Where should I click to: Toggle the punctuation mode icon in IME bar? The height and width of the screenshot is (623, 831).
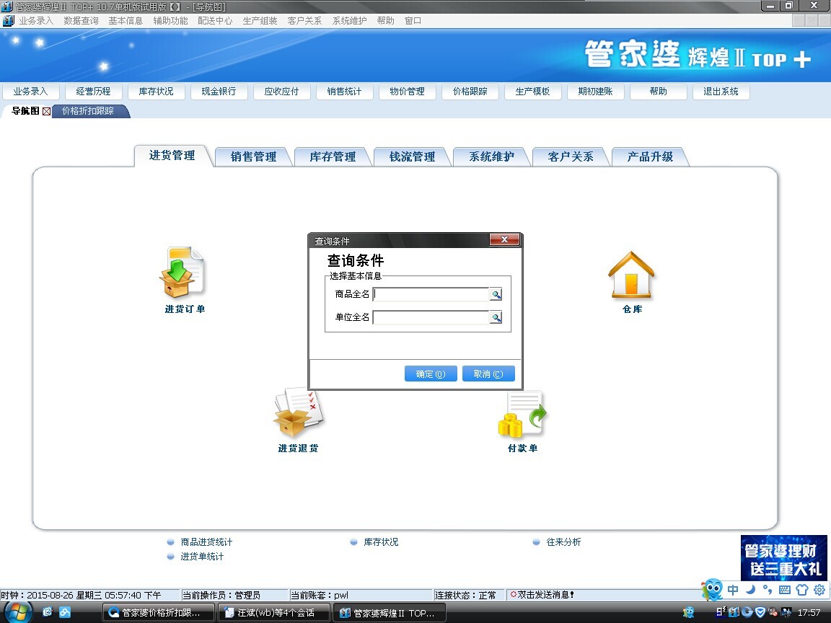[x=768, y=590]
